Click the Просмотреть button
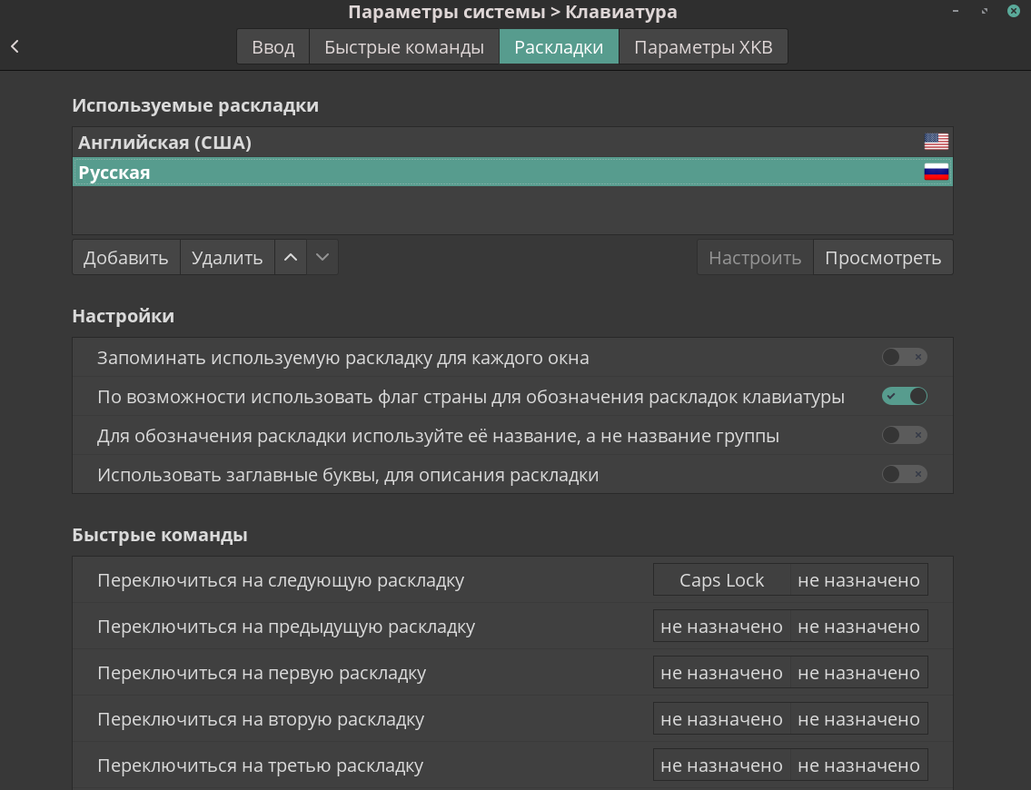The image size is (1031, 790). pos(882,258)
